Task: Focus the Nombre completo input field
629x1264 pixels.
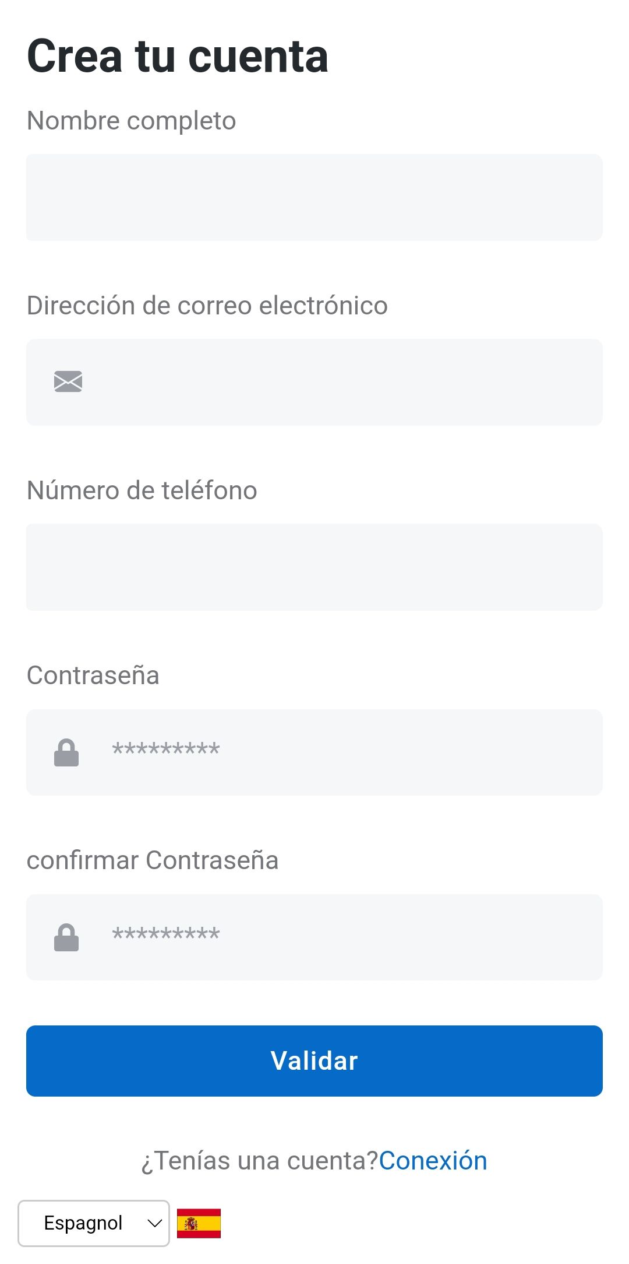Action: pos(314,198)
